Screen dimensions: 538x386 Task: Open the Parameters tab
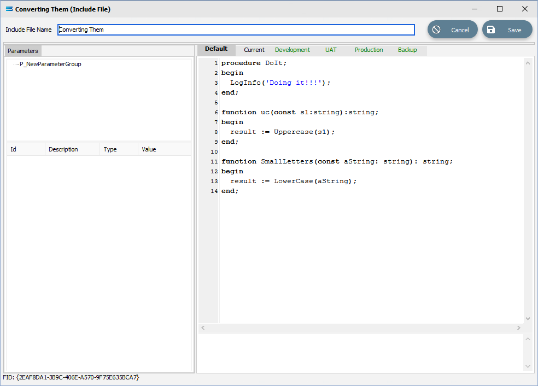pyautogui.click(x=23, y=51)
